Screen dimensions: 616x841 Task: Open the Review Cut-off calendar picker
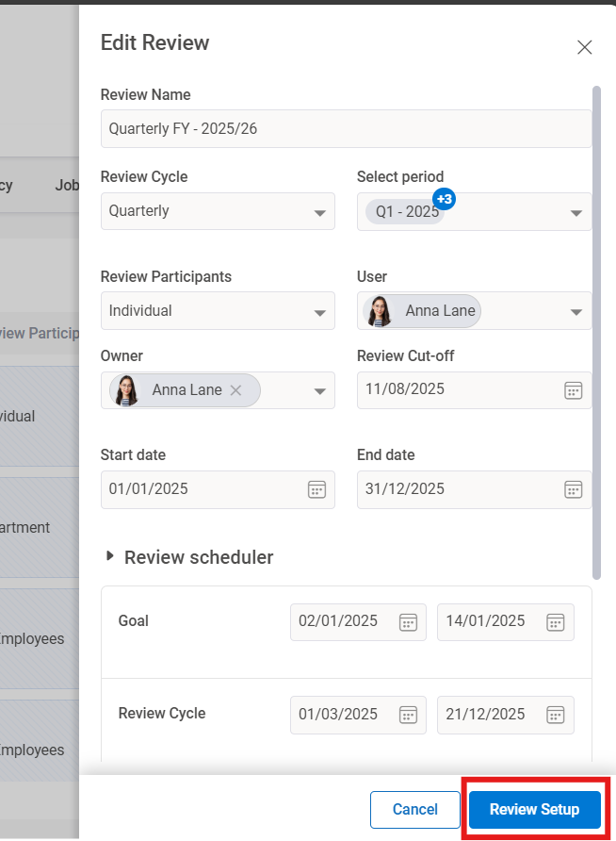[x=573, y=390]
